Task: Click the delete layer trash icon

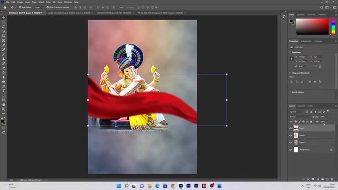Action: (x=332, y=179)
